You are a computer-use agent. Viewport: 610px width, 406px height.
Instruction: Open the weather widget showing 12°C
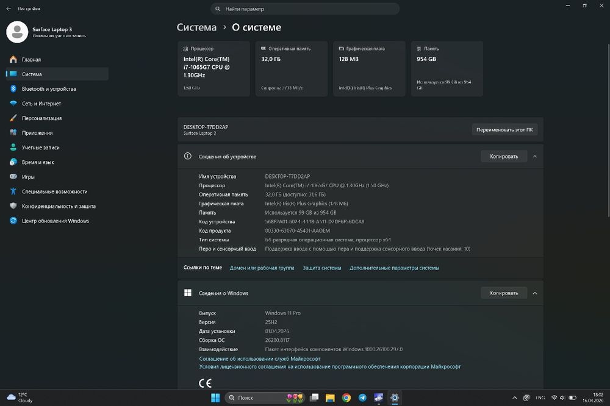coord(20,397)
